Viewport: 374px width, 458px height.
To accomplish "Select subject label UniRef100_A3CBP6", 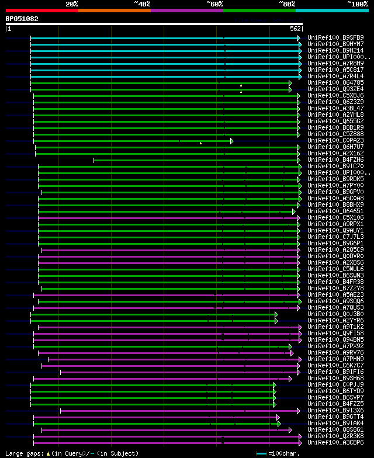I will 335,443.
